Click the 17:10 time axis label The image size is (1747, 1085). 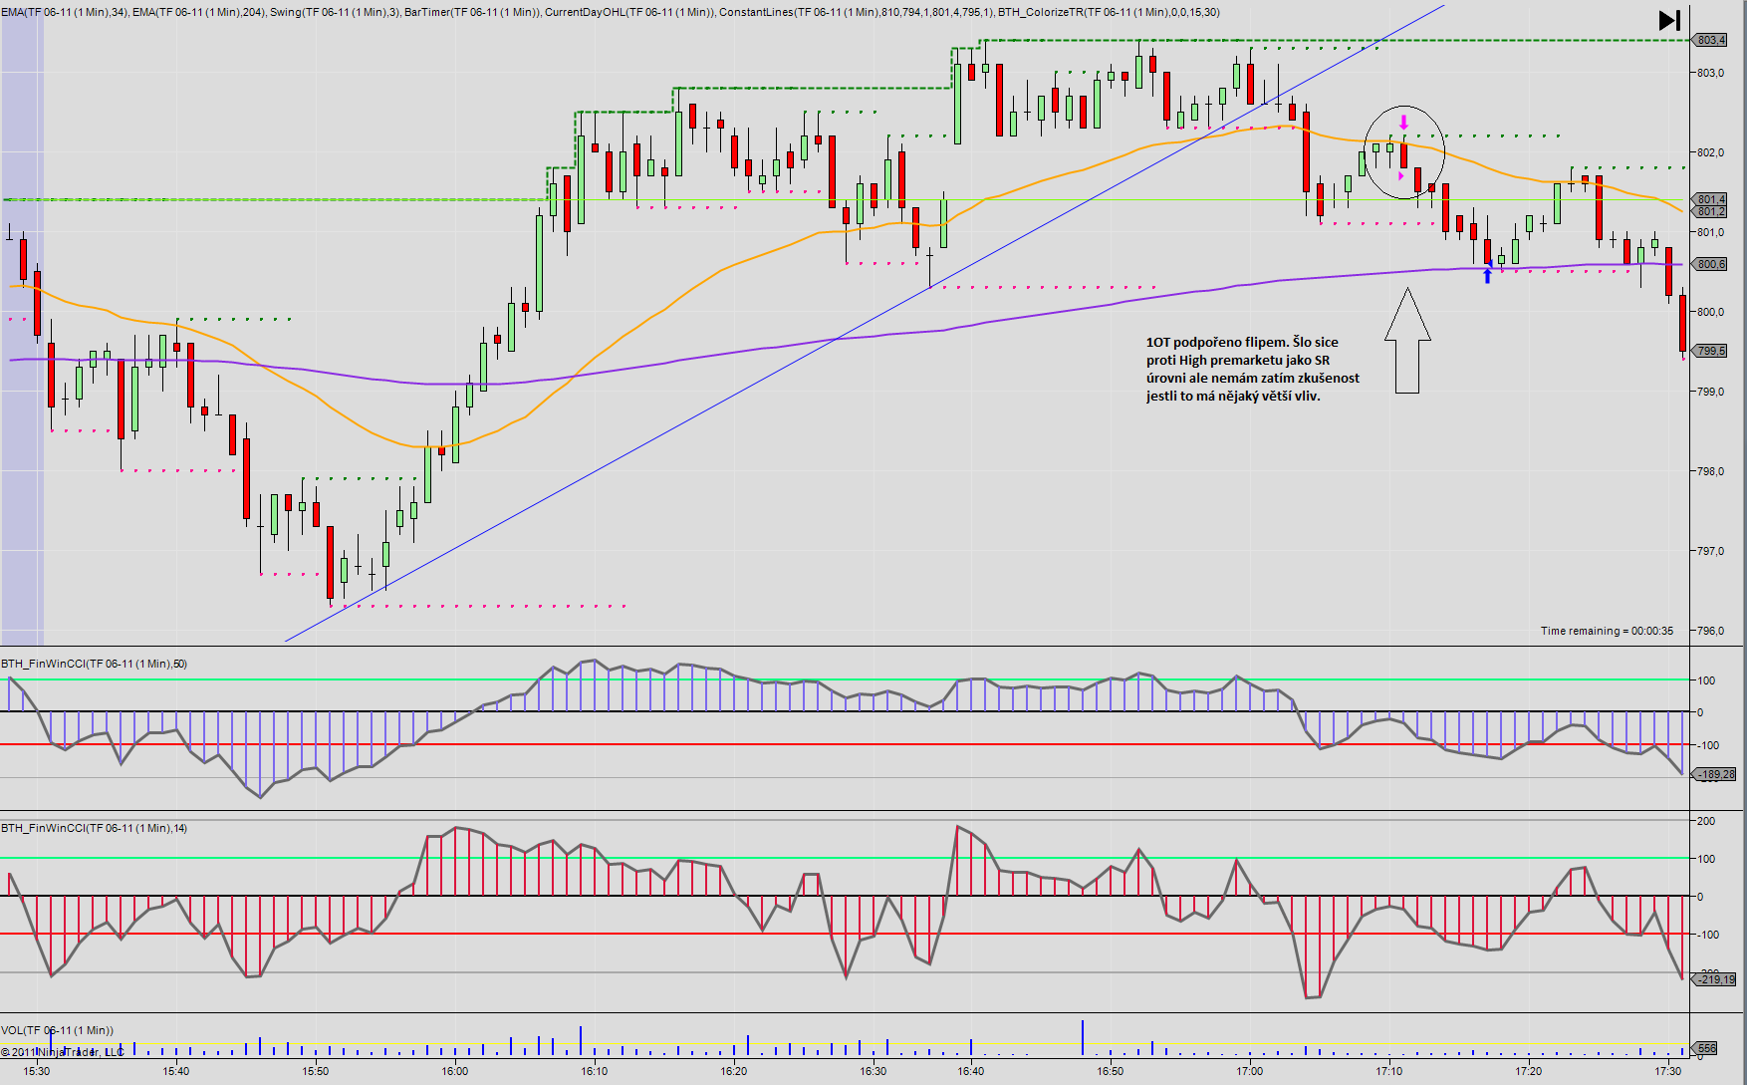click(1389, 1071)
